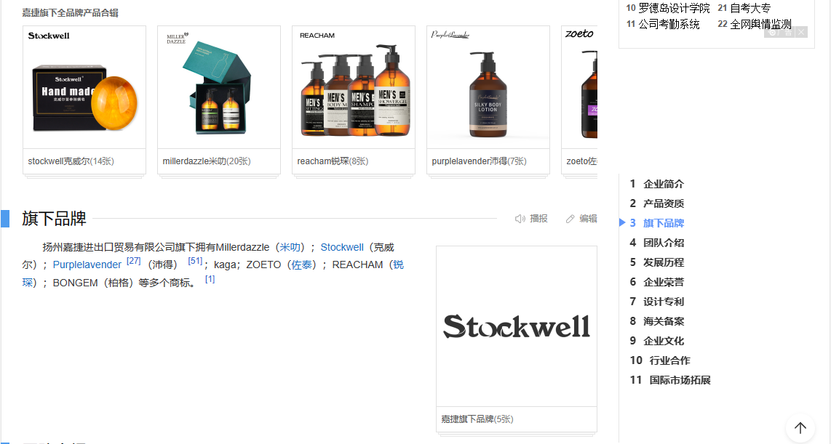Open the purplelavender沛得 lotion thumbnail
This screenshot has width=831, height=444.
(488, 87)
